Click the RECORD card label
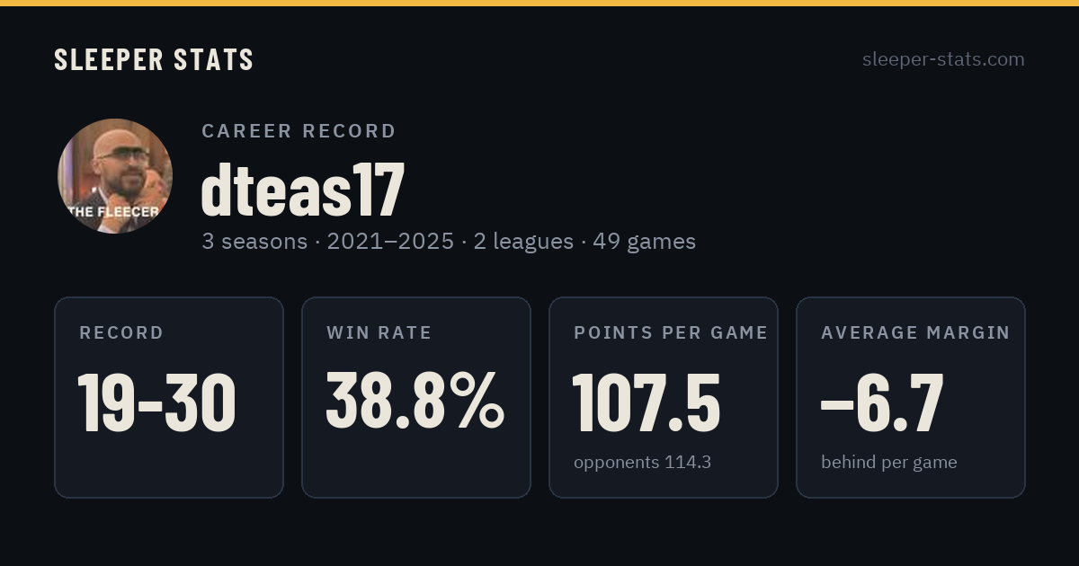1079x566 pixels. pos(121,333)
